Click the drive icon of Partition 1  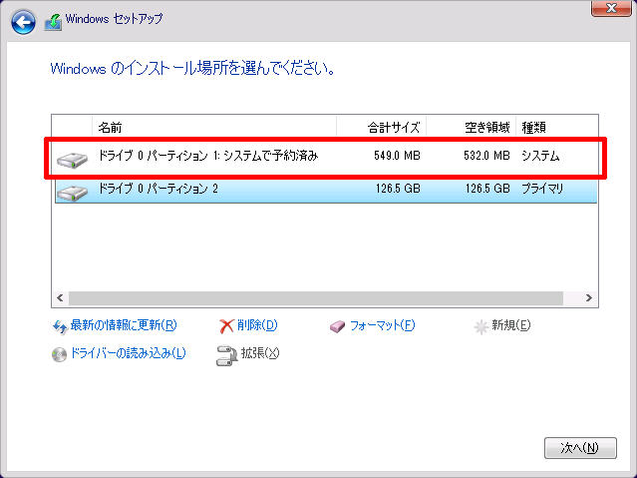[73, 160]
